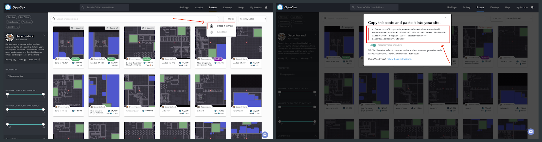Open the Follow these instructions WordPress link
This screenshot has width=542, height=142.
click(399, 59)
